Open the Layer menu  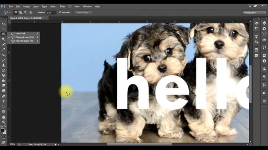coord(36,7)
